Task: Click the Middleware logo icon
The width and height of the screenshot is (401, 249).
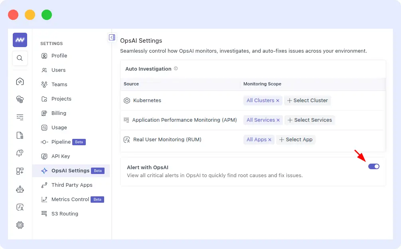Action: coord(20,40)
